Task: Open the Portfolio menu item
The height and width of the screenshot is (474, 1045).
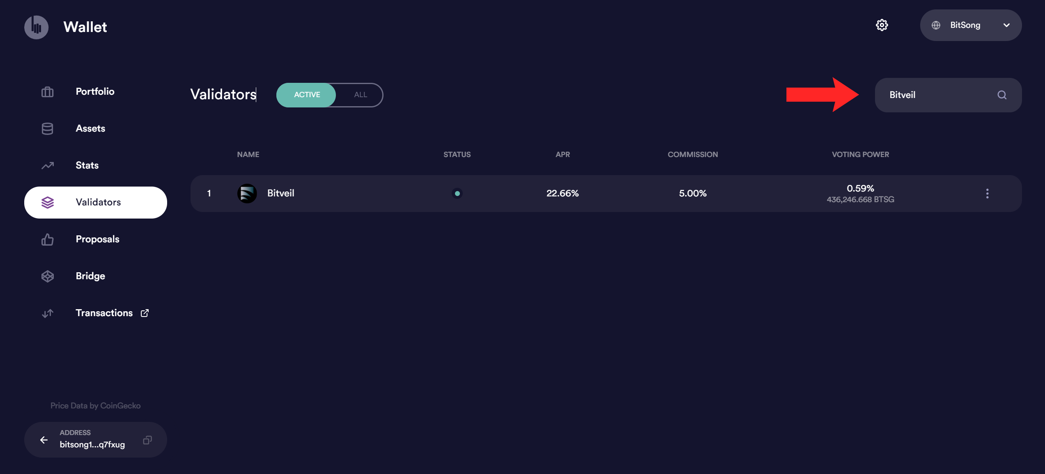Action: pos(95,91)
